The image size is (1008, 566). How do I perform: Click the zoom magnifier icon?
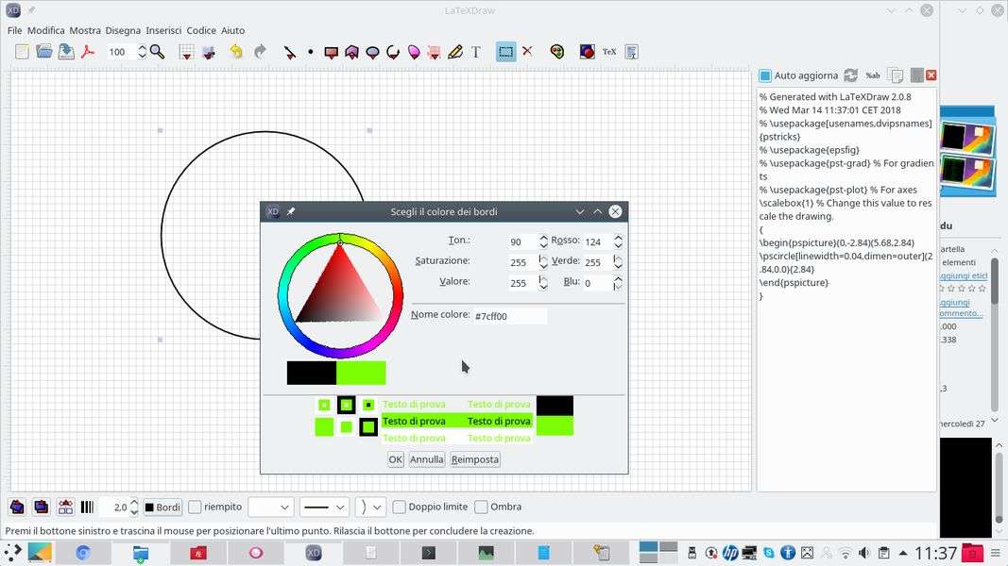pyautogui.click(x=158, y=52)
